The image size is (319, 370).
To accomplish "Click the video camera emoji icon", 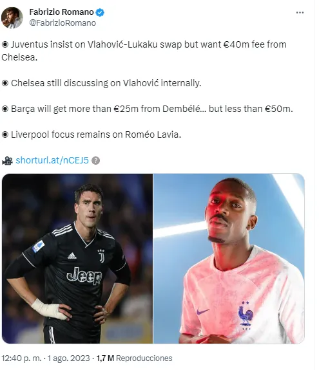I will 7,161.
